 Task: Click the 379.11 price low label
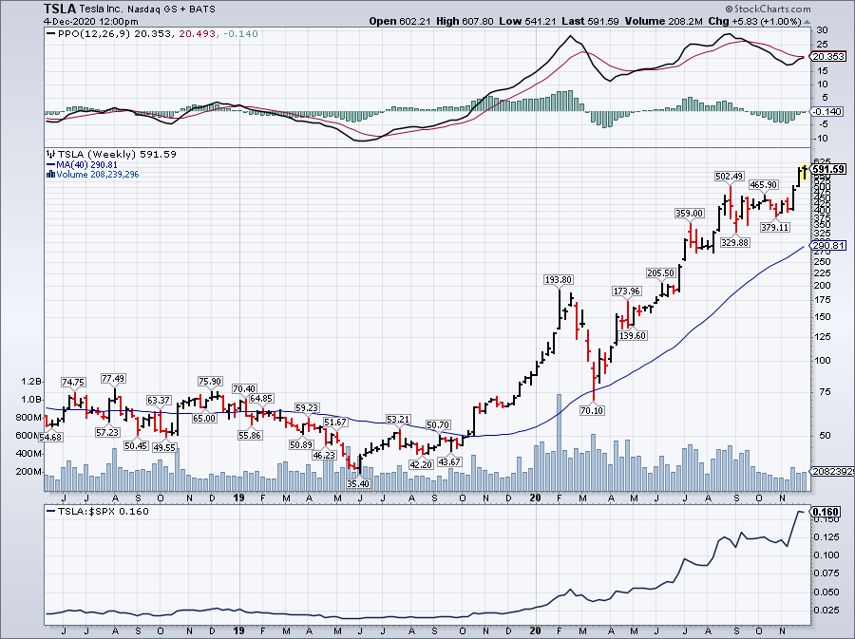[x=775, y=227]
